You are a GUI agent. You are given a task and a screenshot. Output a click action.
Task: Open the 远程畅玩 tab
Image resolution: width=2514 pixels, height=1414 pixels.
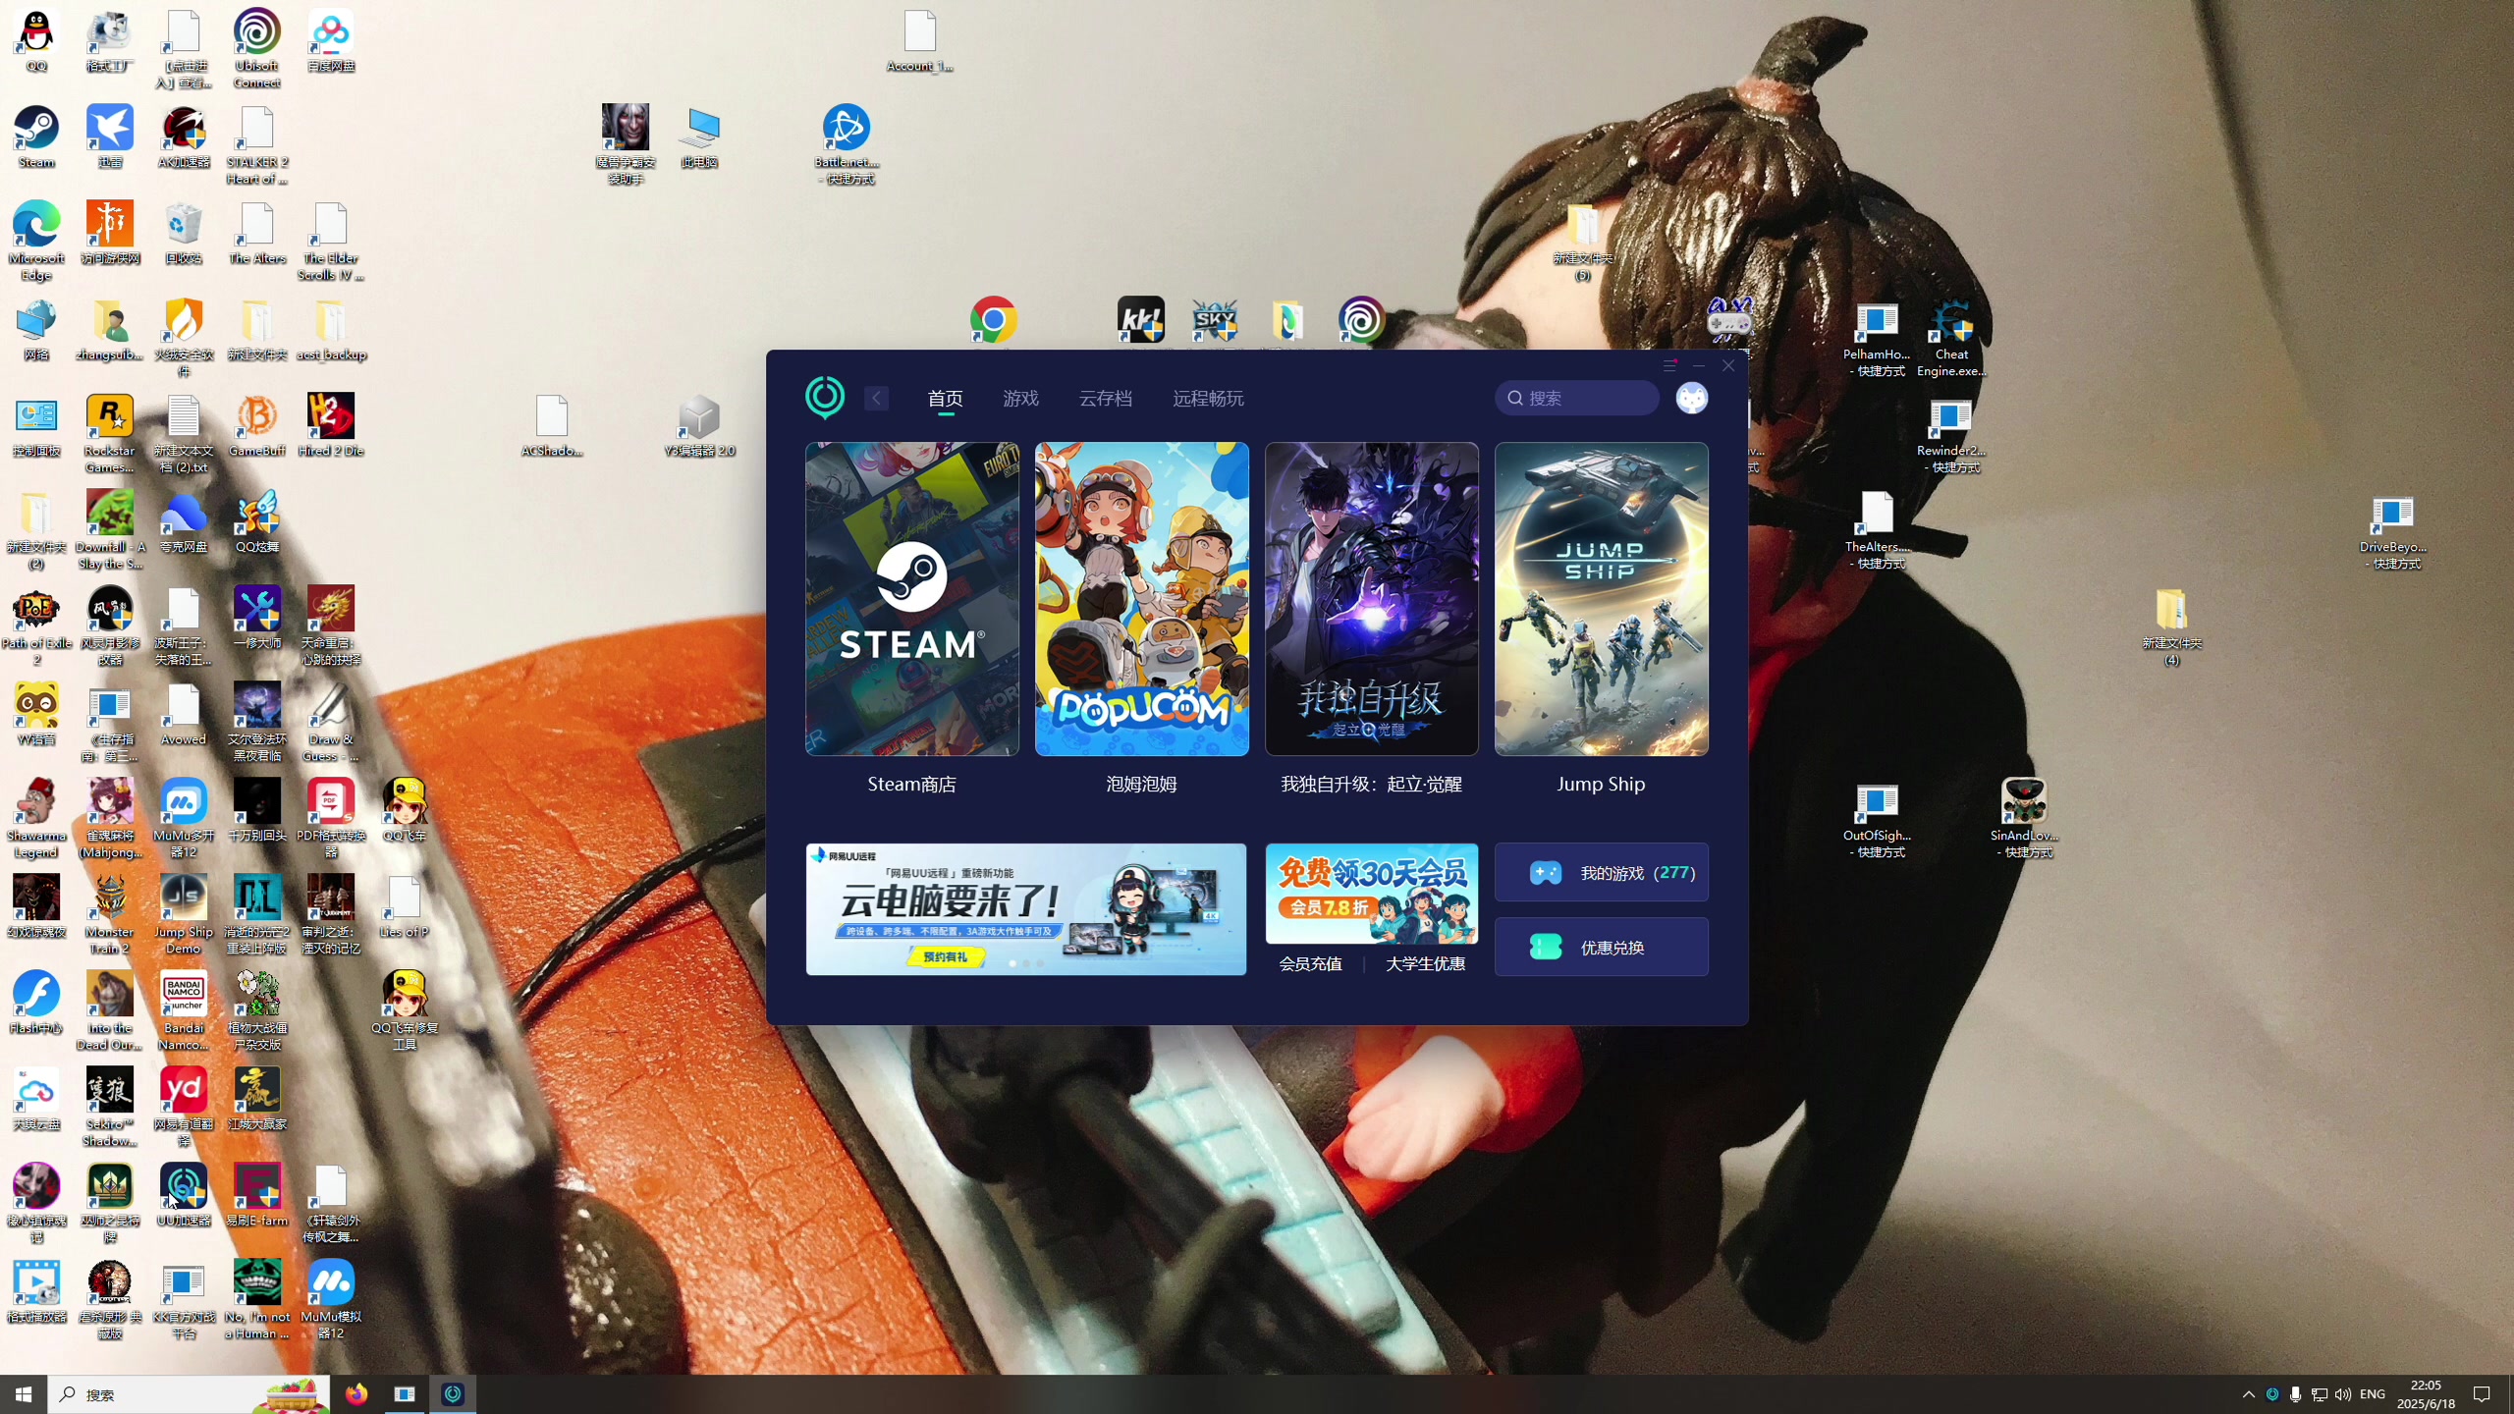[x=1208, y=398]
